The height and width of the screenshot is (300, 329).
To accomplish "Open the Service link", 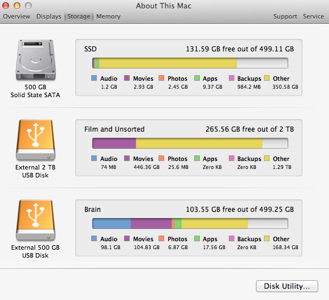I will tap(313, 16).
